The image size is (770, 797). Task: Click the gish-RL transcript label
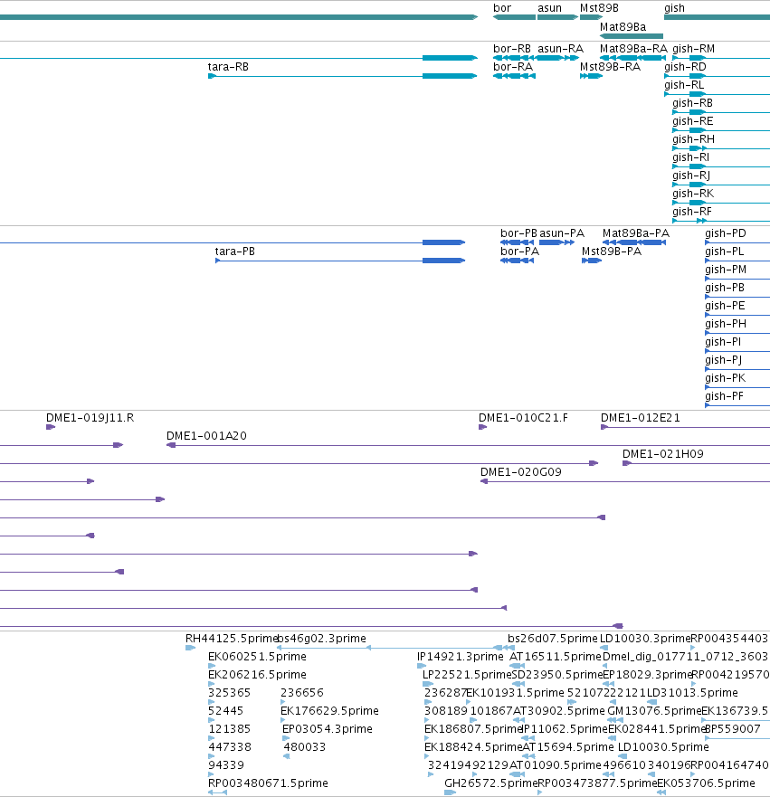(x=684, y=85)
